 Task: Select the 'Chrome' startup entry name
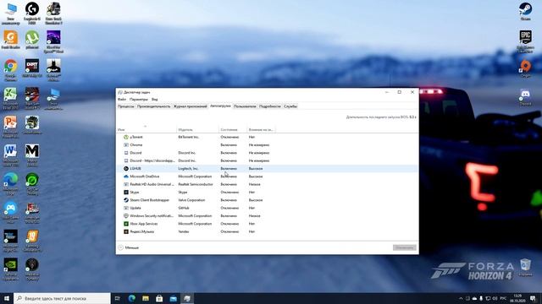136,145
